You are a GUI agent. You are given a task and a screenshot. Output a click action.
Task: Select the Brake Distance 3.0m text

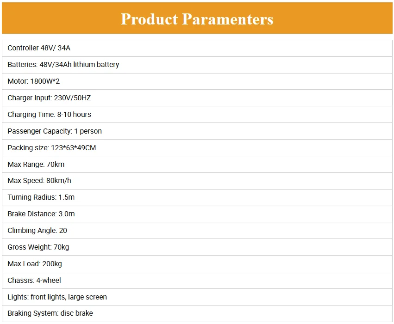click(41, 214)
